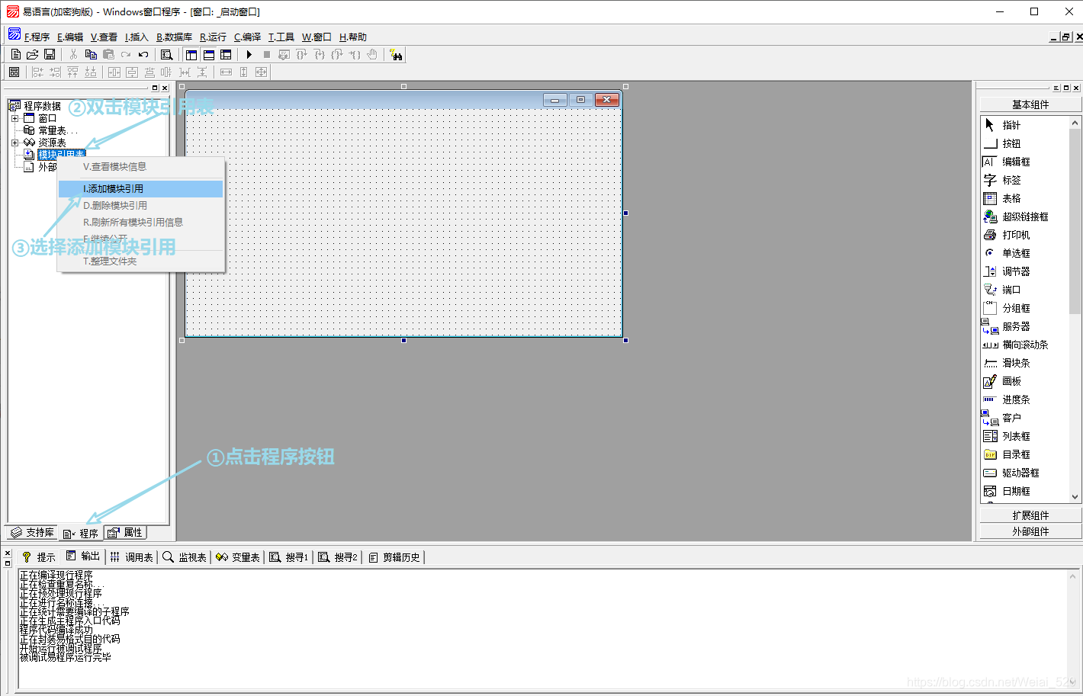
Task: Open the Find magnifier tool in toolbar
Action: pos(166,54)
